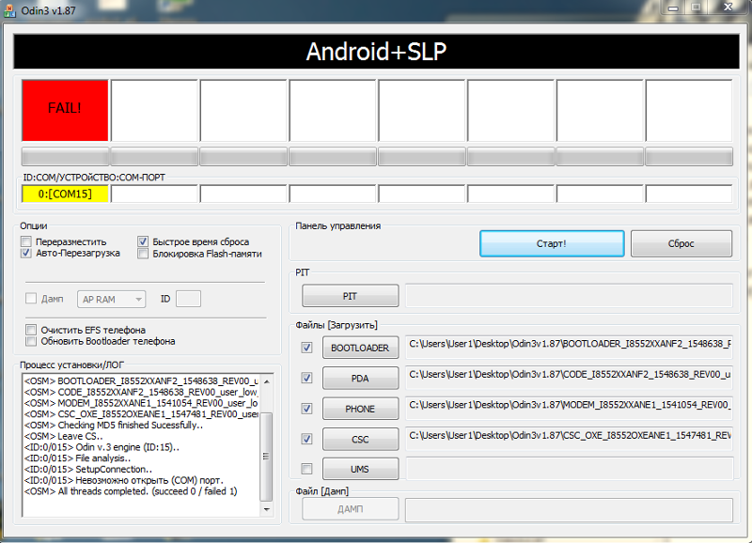Tick the Дамп checkbox
The image size is (752, 543).
click(31, 299)
